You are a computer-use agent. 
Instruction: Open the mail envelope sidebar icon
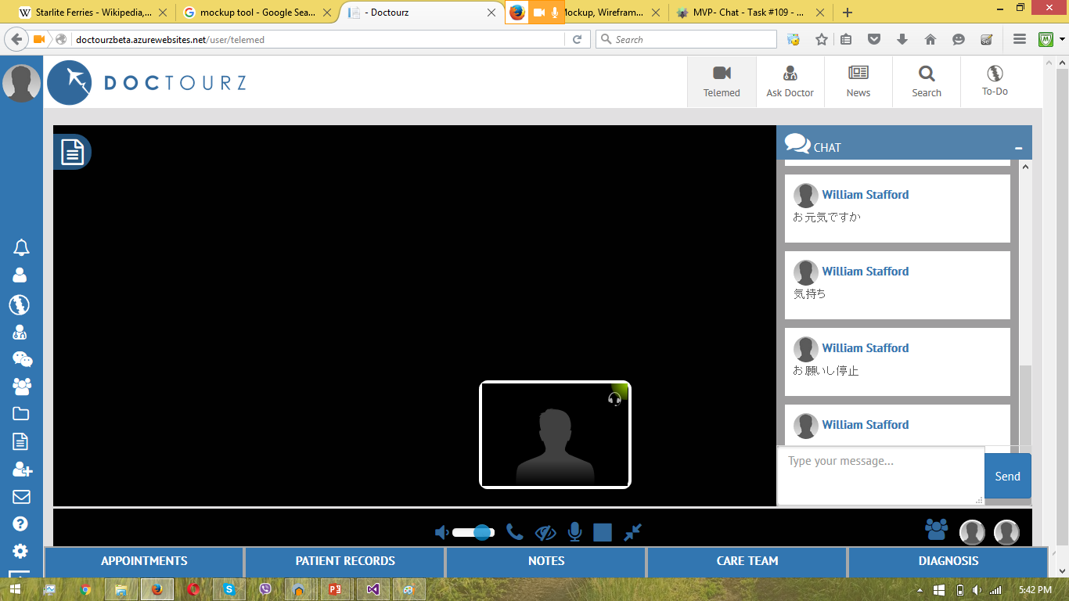(x=21, y=497)
